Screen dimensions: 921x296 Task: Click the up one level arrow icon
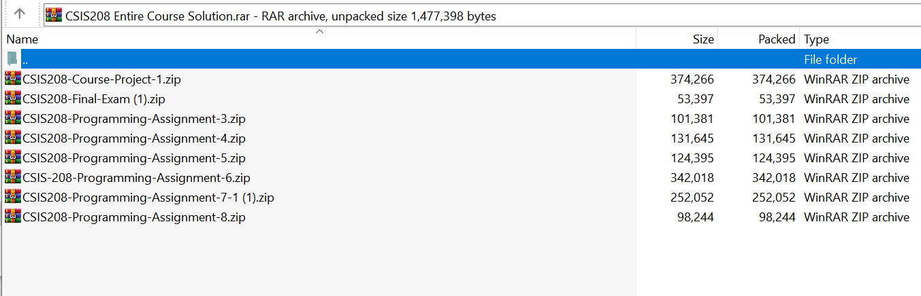coord(20,14)
